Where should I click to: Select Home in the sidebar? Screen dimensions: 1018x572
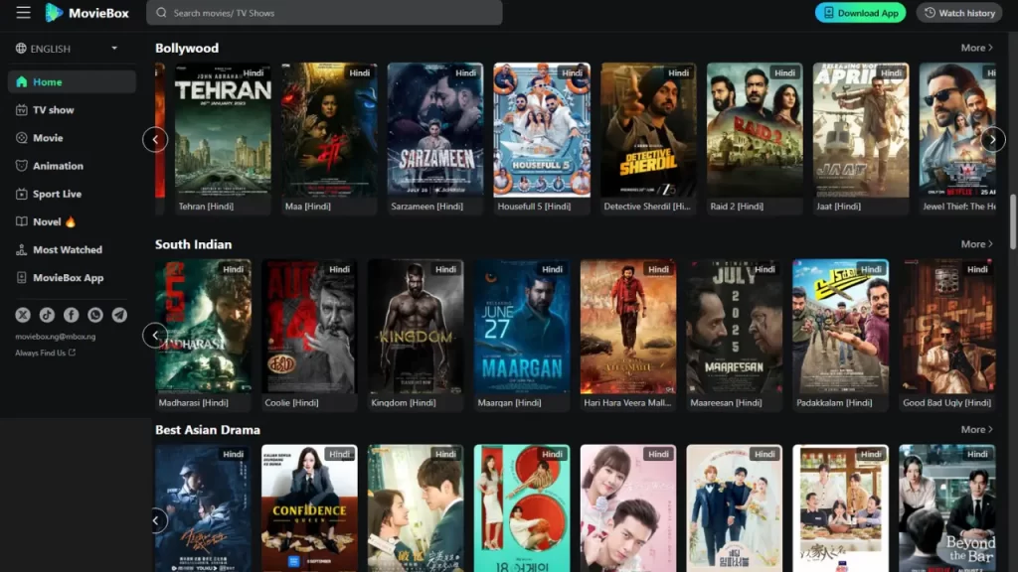(x=72, y=81)
